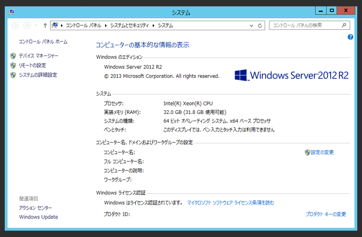Minimize the システム window
Screen dimensions: 362x237
pos(320,11)
